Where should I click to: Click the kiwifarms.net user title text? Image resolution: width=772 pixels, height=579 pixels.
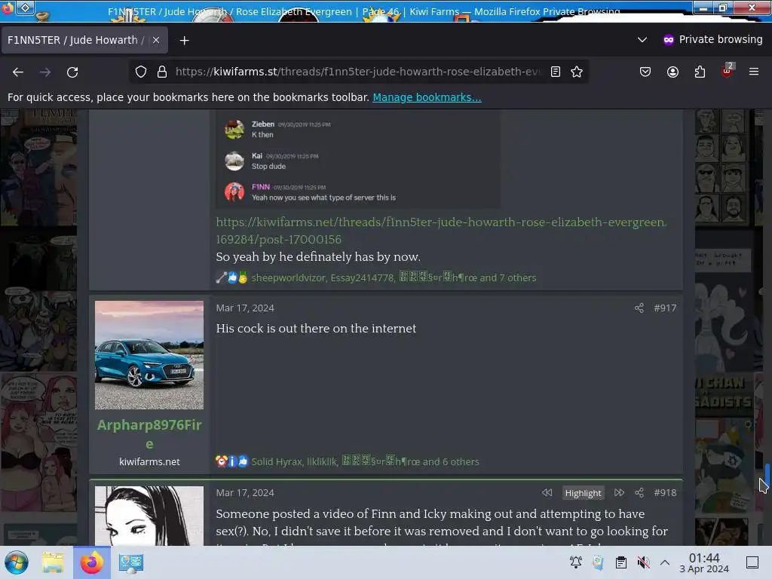(x=149, y=462)
